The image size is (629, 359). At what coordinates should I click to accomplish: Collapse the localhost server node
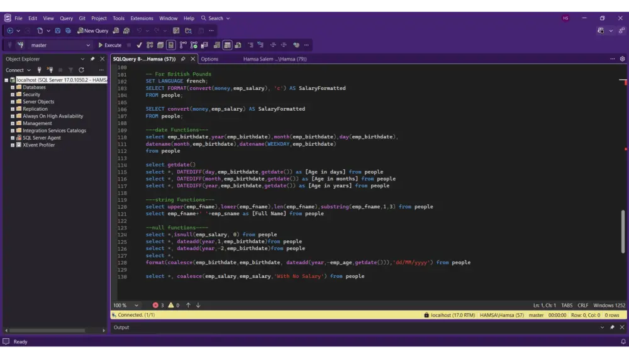tap(6, 80)
